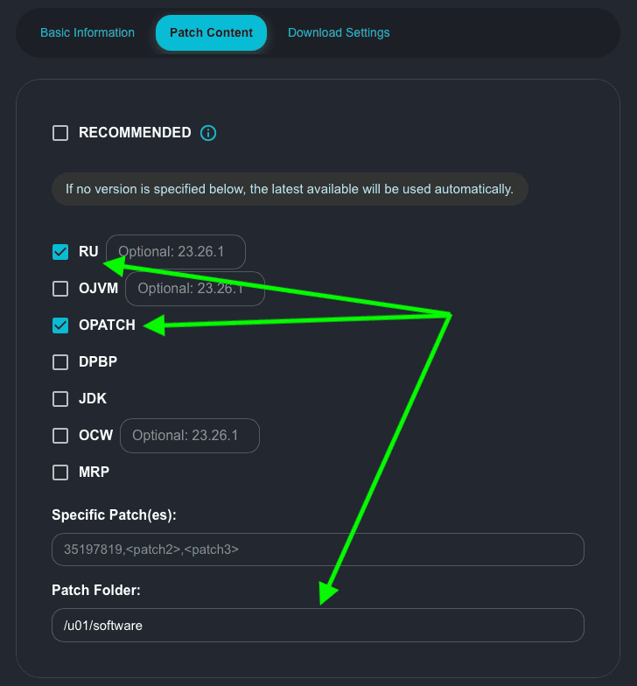
Task: Click the RECOMMENDED label text
Action: pos(135,133)
